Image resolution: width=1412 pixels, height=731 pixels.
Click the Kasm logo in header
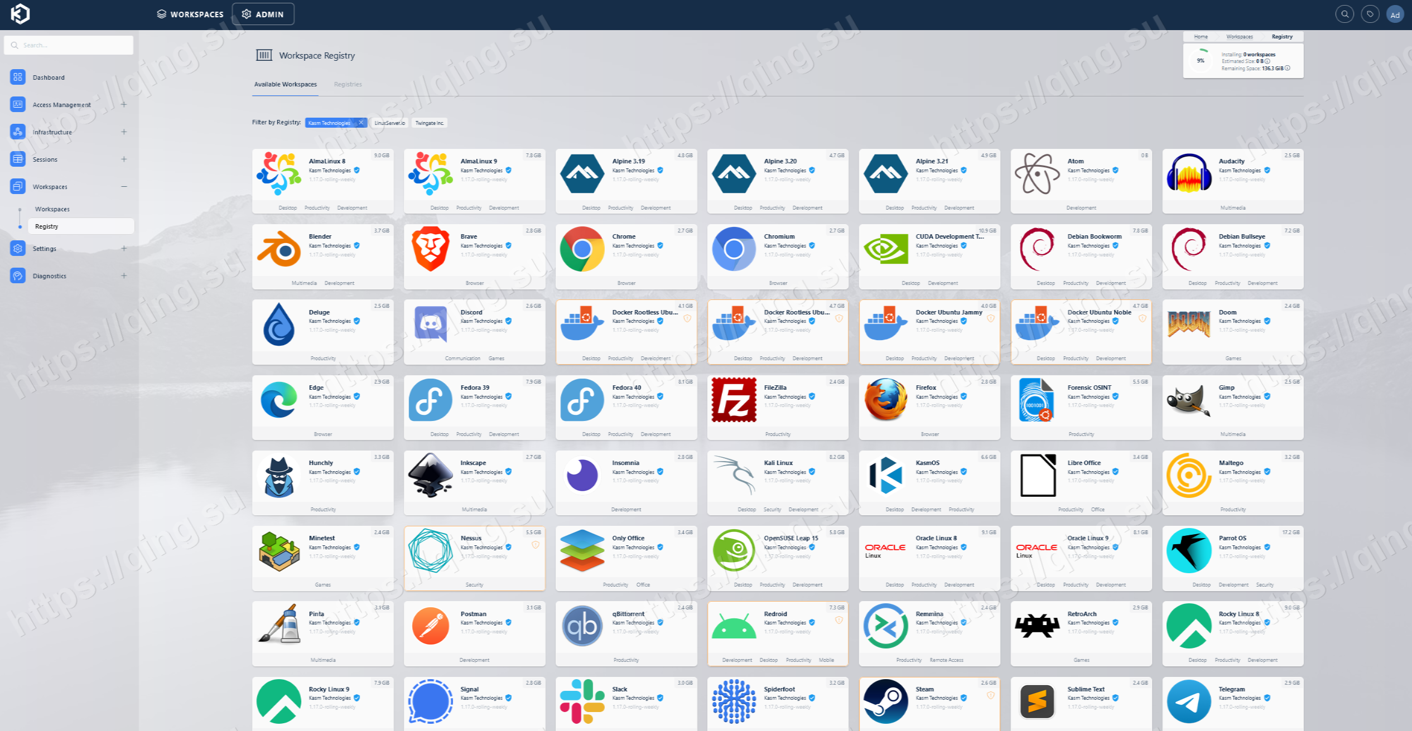coord(20,14)
